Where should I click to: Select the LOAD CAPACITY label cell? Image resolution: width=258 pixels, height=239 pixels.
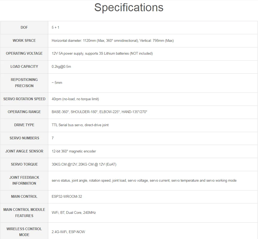24,66
